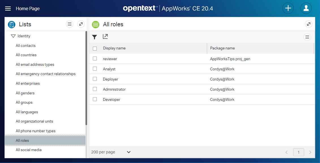Open the hamburger navigation menu
Screen dimensions: 320x163
pos(8,8)
